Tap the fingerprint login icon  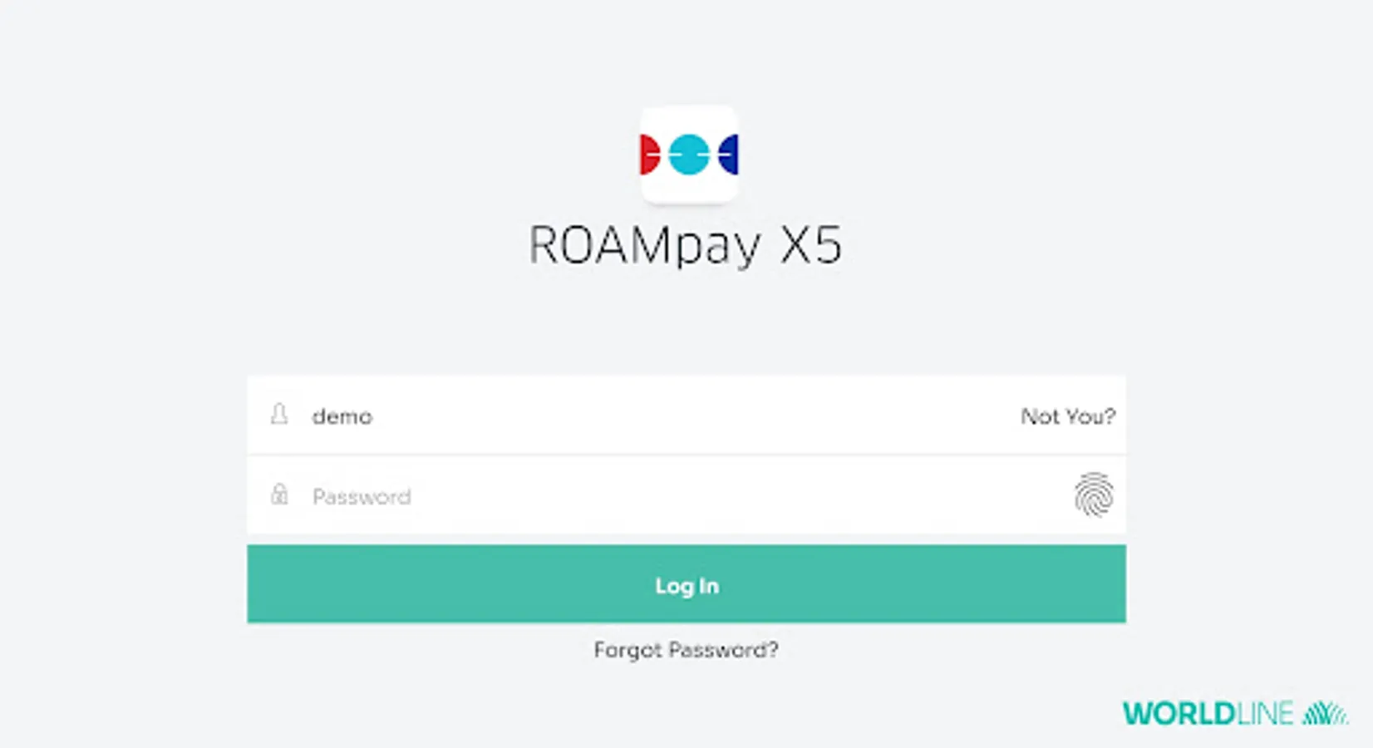(x=1093, y=495)
